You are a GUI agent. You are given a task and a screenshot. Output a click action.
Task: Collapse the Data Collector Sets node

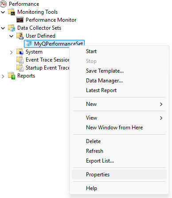(3, 28)
